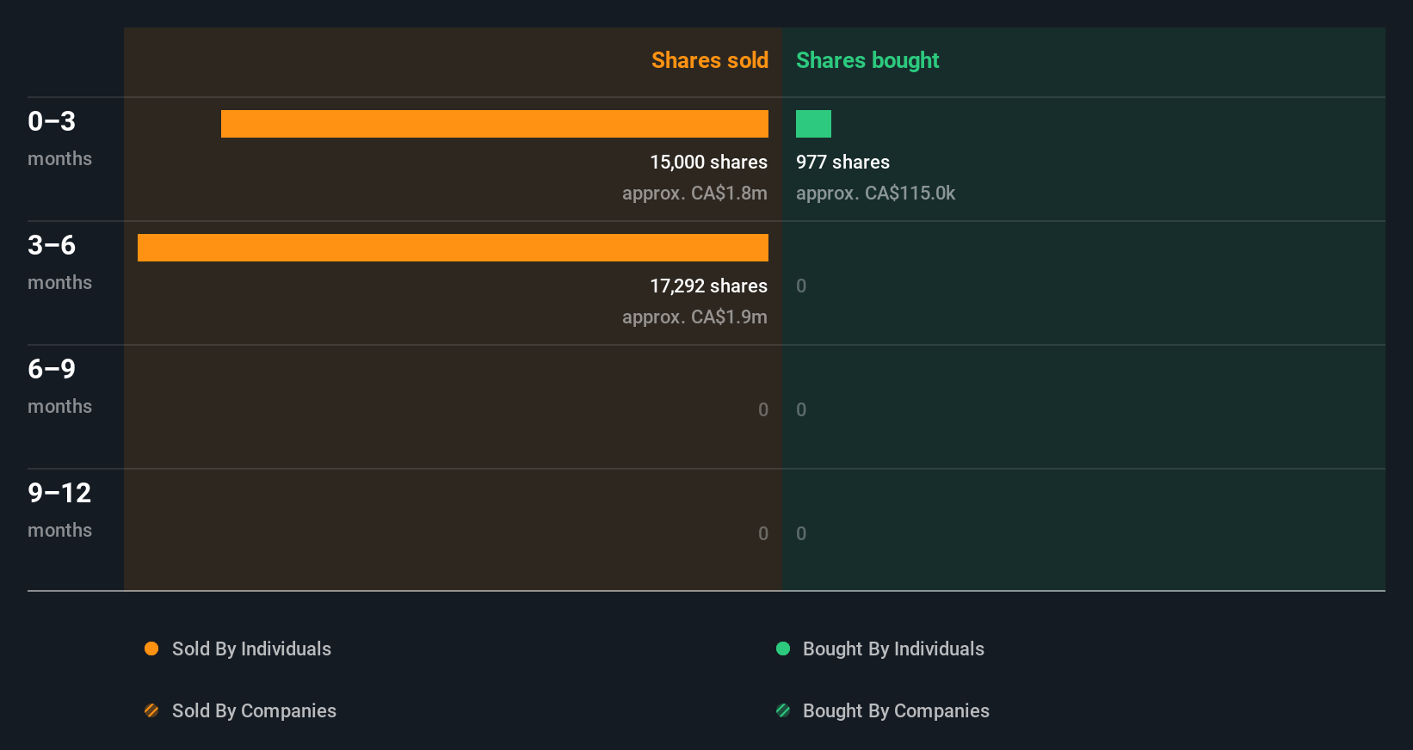The width and height of the screenshot is (1413, 750).
Task: Click the zero bought value in 6–9 months row
Action: (x=801, y=409)
